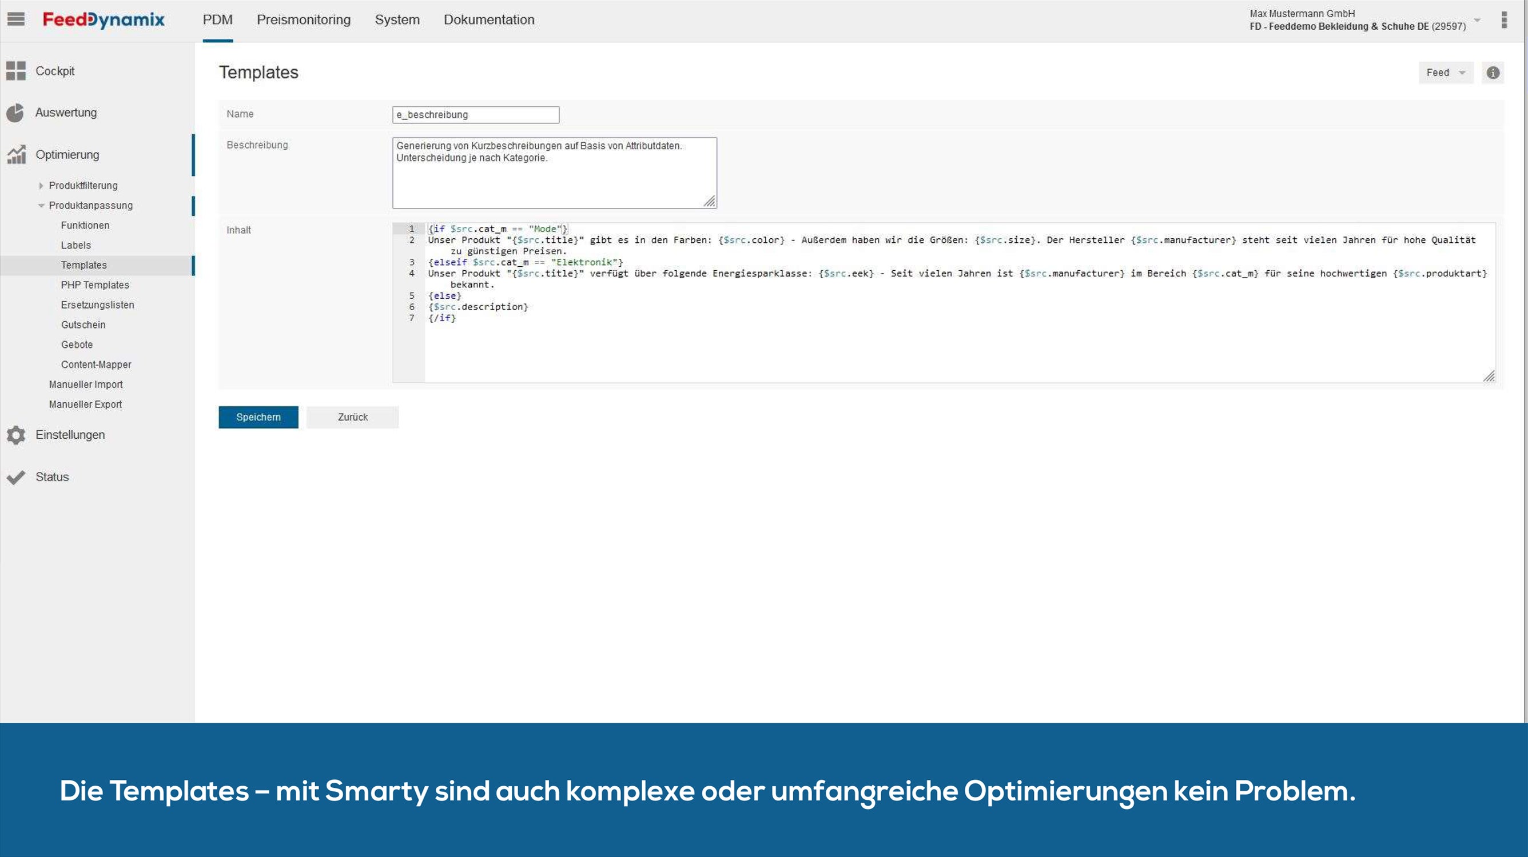Click the FeedDynamix logo
This screenshot has width=1528, height=857.
tap(104, 20)
